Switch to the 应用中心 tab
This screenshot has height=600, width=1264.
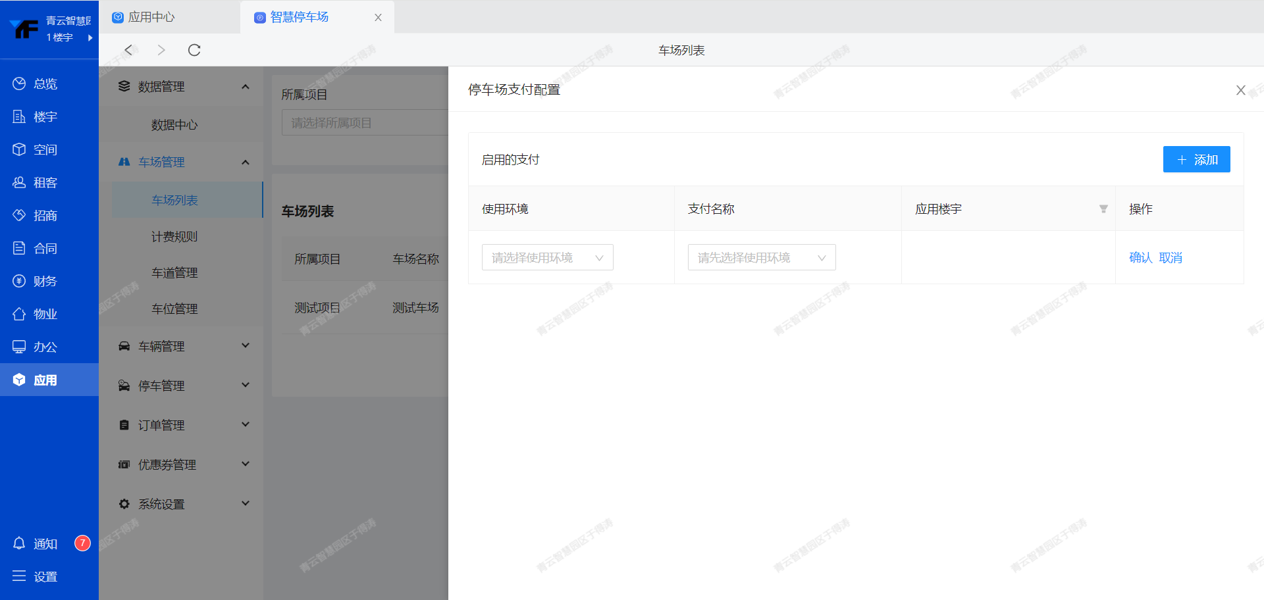pyautogui.click(x=151, y=17)
